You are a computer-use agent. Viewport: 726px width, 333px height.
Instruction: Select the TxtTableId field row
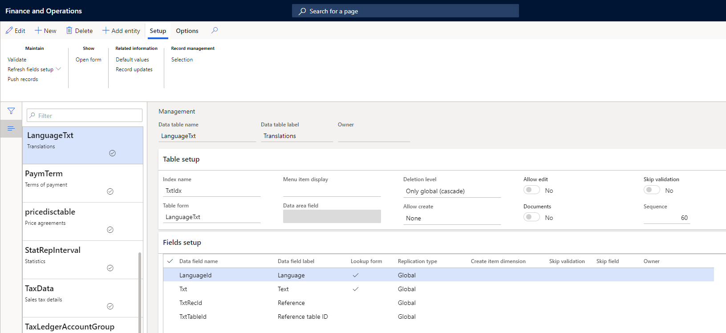[x=438, y=317]
